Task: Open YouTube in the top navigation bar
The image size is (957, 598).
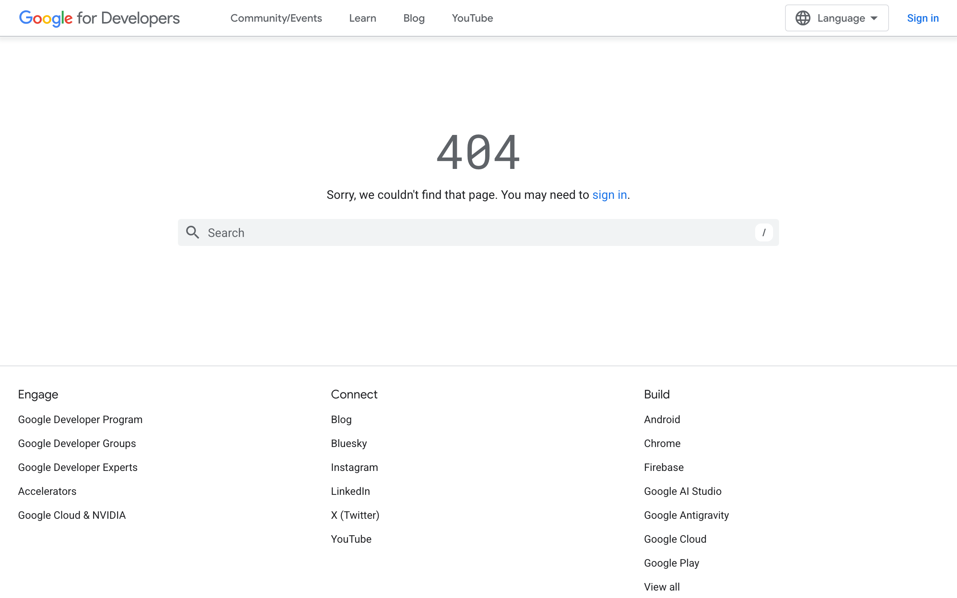Action: (x=472, y=18)
